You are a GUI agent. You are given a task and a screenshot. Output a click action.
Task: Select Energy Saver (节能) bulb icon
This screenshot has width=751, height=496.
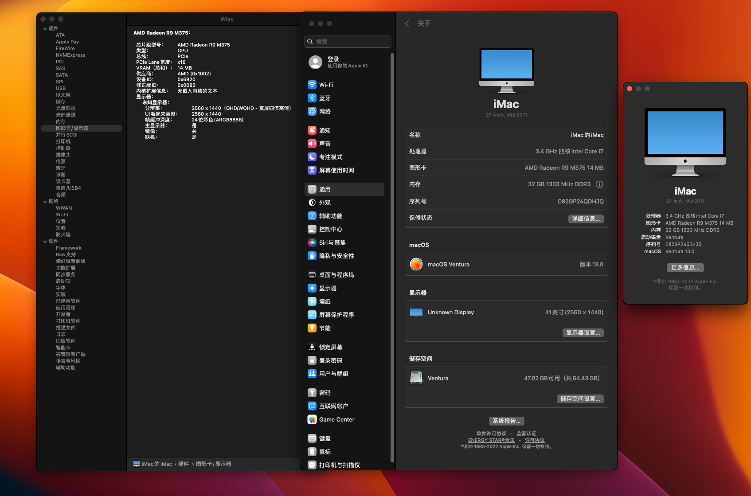point(312,328)
